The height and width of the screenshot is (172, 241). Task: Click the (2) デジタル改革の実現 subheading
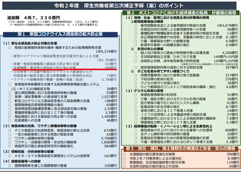[145, 91]
